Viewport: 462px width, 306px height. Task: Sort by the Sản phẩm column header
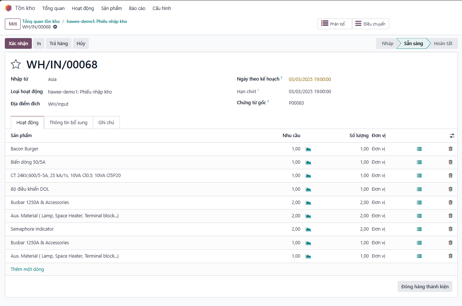tap(21, 136)
